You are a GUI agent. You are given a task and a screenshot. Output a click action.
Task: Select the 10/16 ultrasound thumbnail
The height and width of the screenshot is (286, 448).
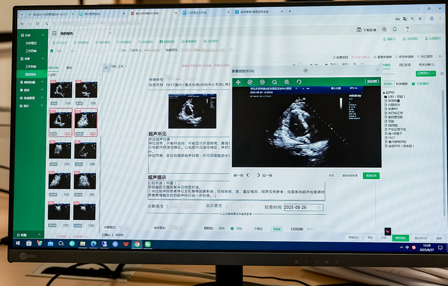coord(85,121)
